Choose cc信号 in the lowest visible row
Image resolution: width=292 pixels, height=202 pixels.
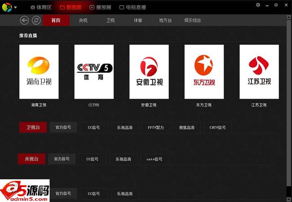click(x=94, y=193)
